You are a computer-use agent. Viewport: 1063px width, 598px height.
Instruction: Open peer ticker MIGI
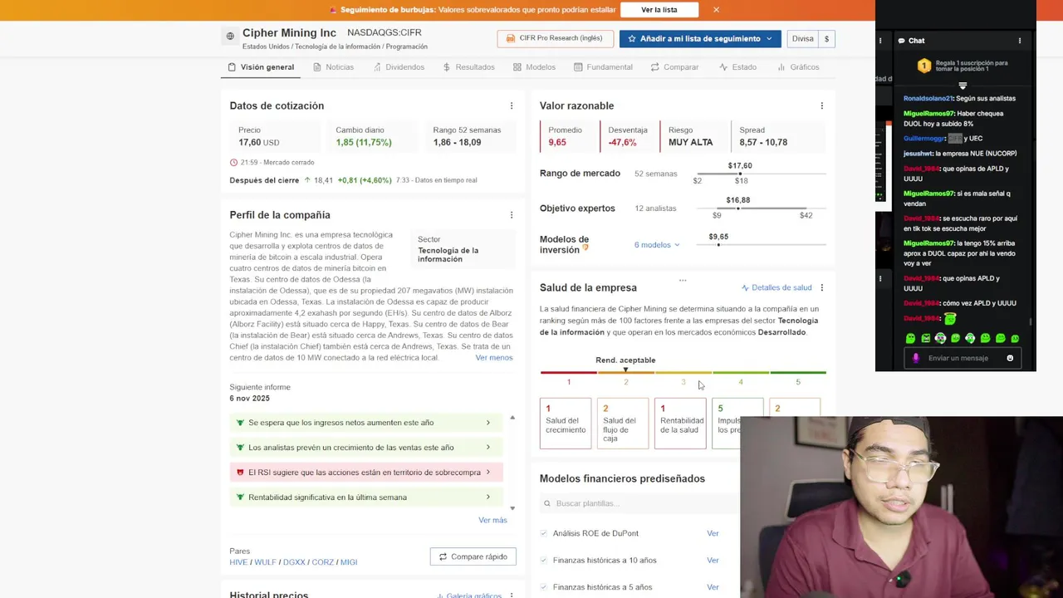[x=349, y=562]
